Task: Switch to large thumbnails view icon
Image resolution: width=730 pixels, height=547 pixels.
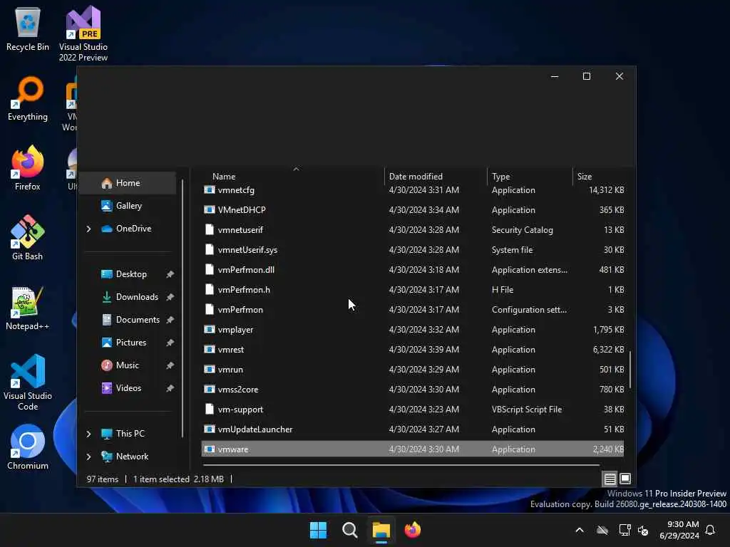Action: point(625,479)
